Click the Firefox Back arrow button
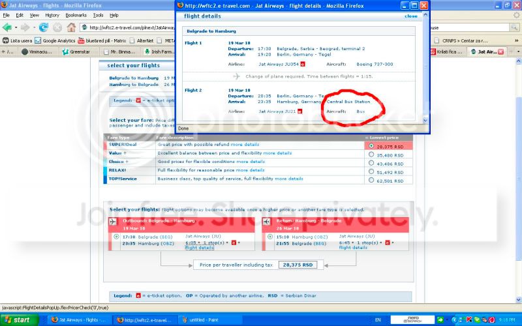 [7, 27]
